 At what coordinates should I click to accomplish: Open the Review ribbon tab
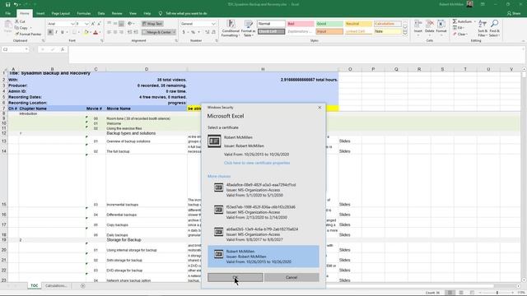[x=117, y=13]
